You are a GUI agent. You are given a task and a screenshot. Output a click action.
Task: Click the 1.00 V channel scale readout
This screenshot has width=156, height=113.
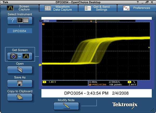52,82
